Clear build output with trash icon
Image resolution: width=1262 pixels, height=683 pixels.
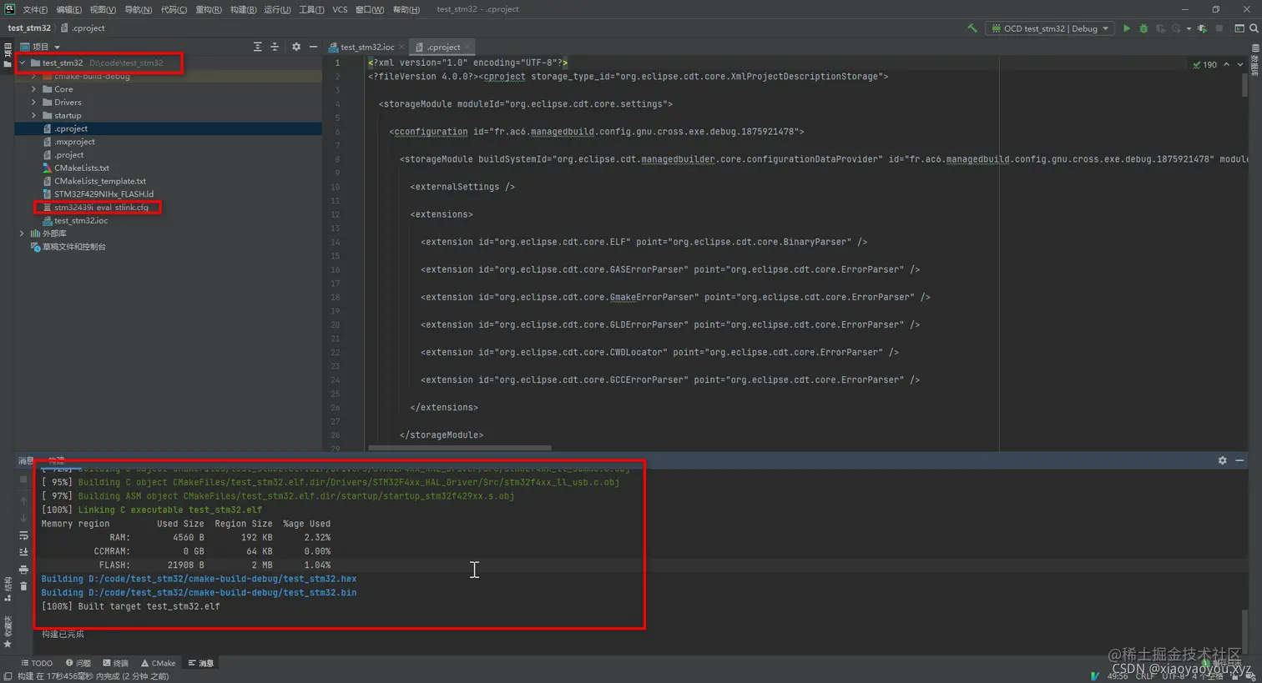23,586
